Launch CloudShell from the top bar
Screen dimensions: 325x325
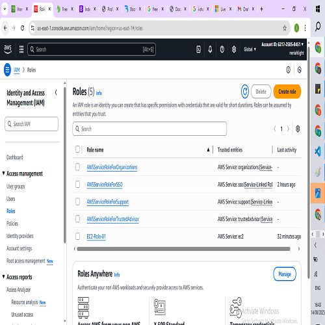click(198, 49)
